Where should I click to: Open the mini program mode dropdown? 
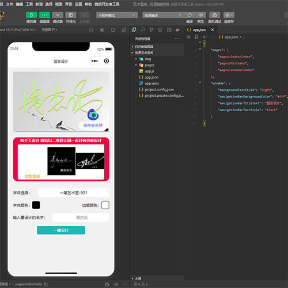pos(117,15)
